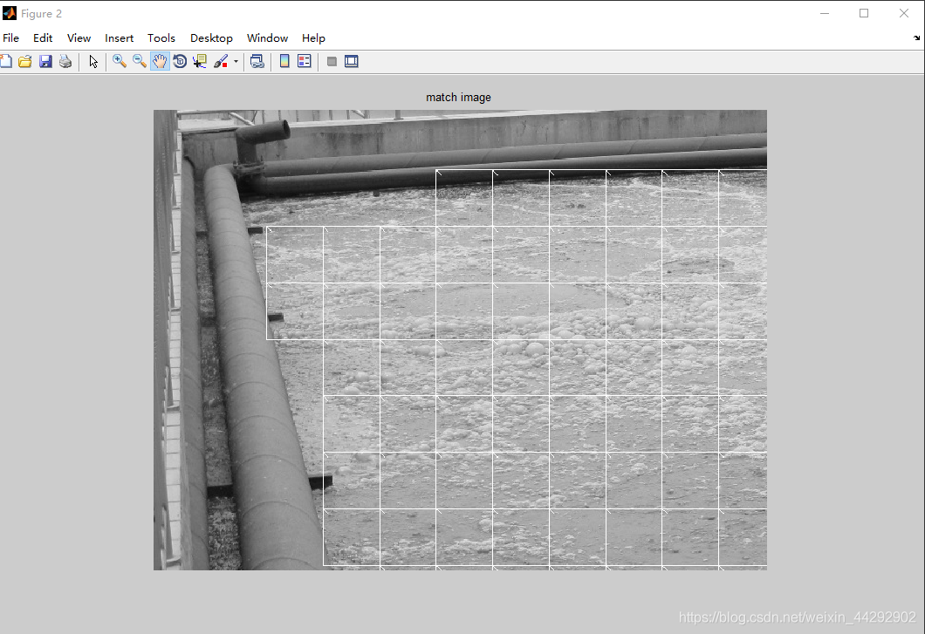Click the Link Plot icon

(x=257, y=61)
